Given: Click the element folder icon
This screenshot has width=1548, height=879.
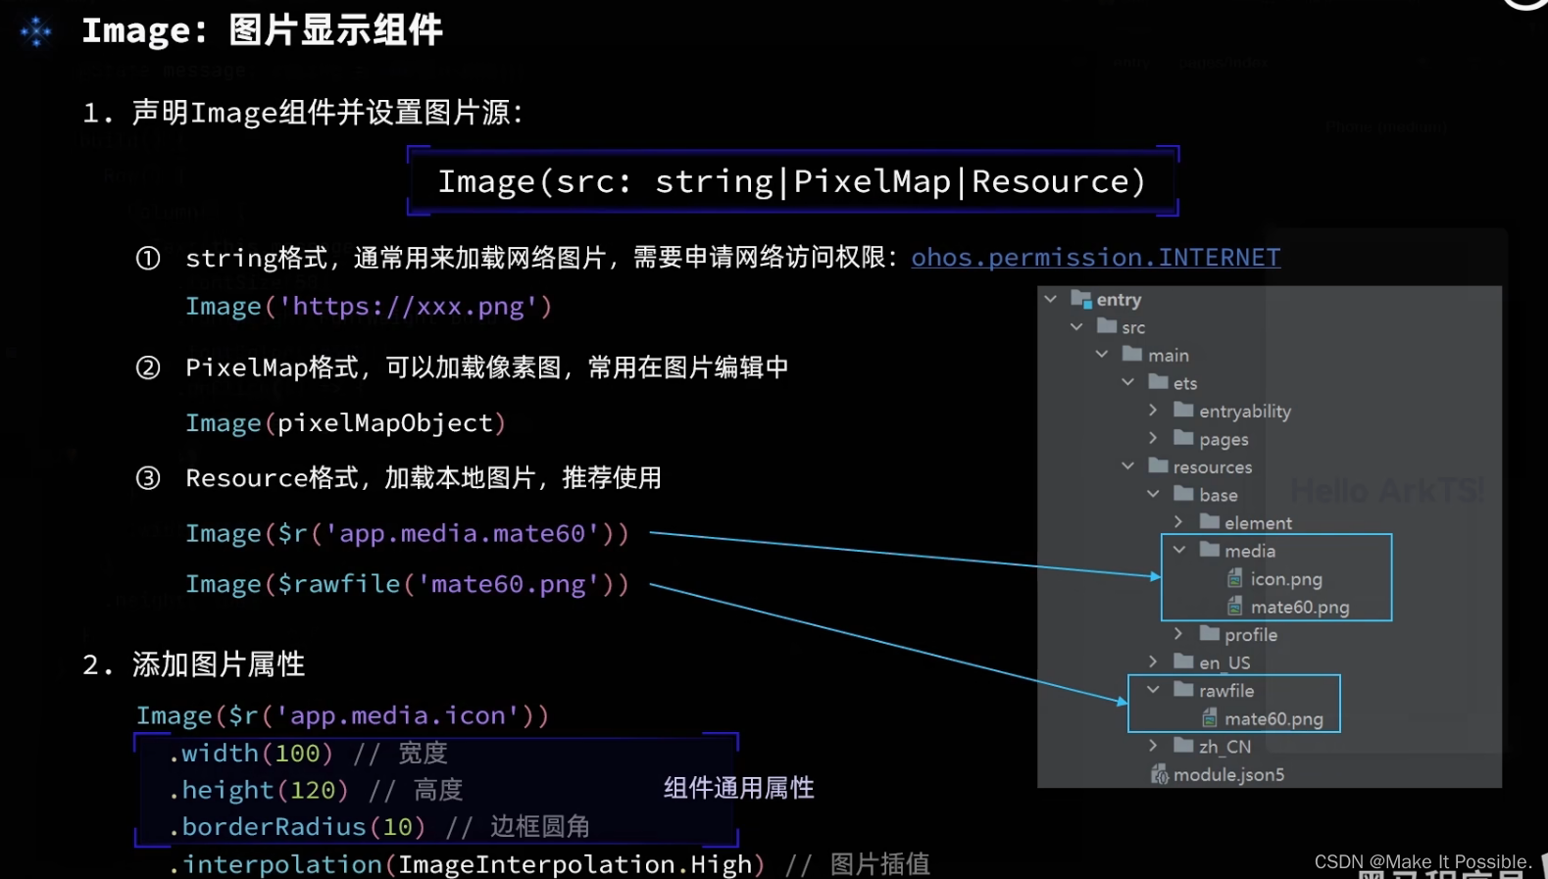Looking at the screenshot, I should [x=1210, y=522].
